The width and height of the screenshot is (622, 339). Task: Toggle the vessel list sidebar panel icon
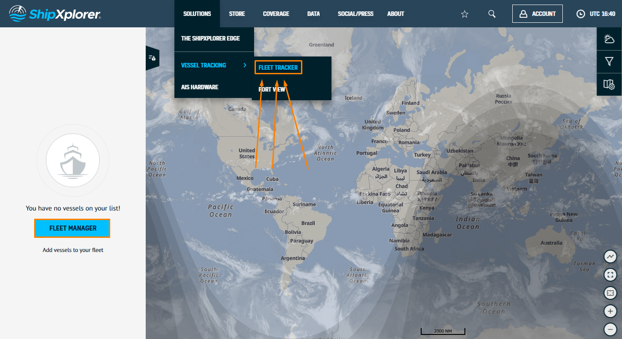[x=152, y=58]
